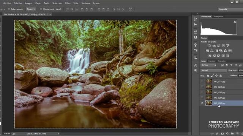The image size is (243, 136).
Task: Switch to the Capas tab
Action: pos(203,61)
